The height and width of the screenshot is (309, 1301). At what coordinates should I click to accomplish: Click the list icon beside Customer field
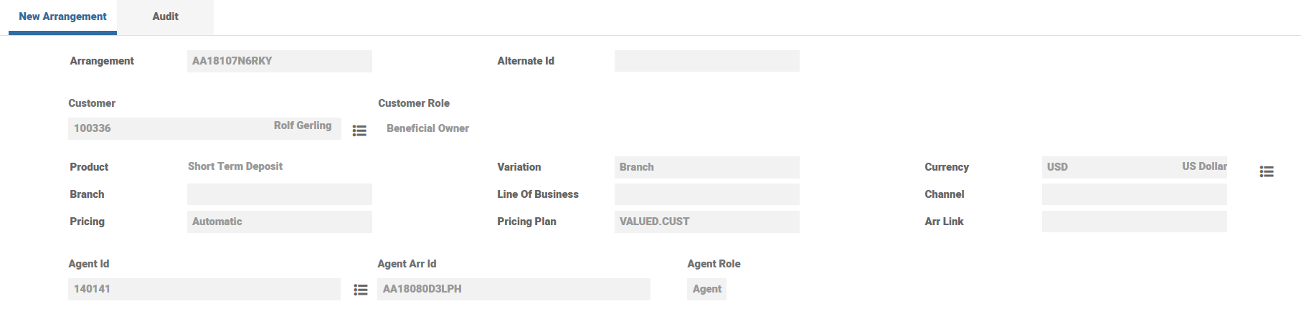click(x=359, y=130)
